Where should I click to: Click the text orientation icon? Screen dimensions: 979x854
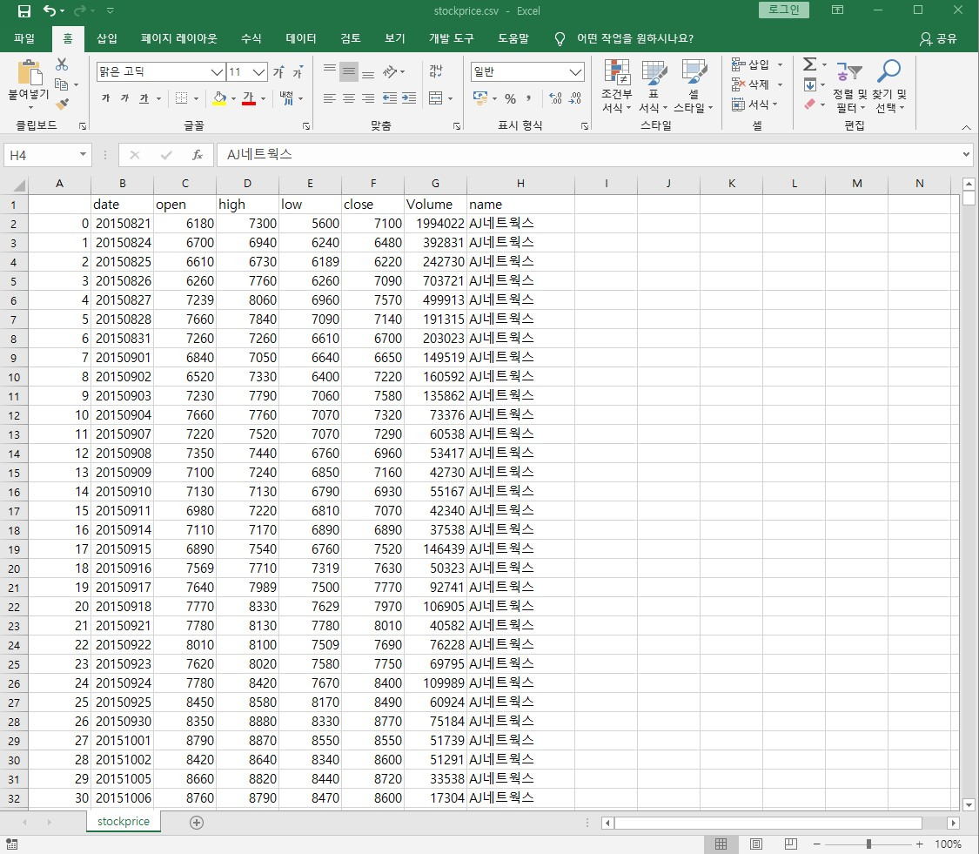[x=390, y=72]
